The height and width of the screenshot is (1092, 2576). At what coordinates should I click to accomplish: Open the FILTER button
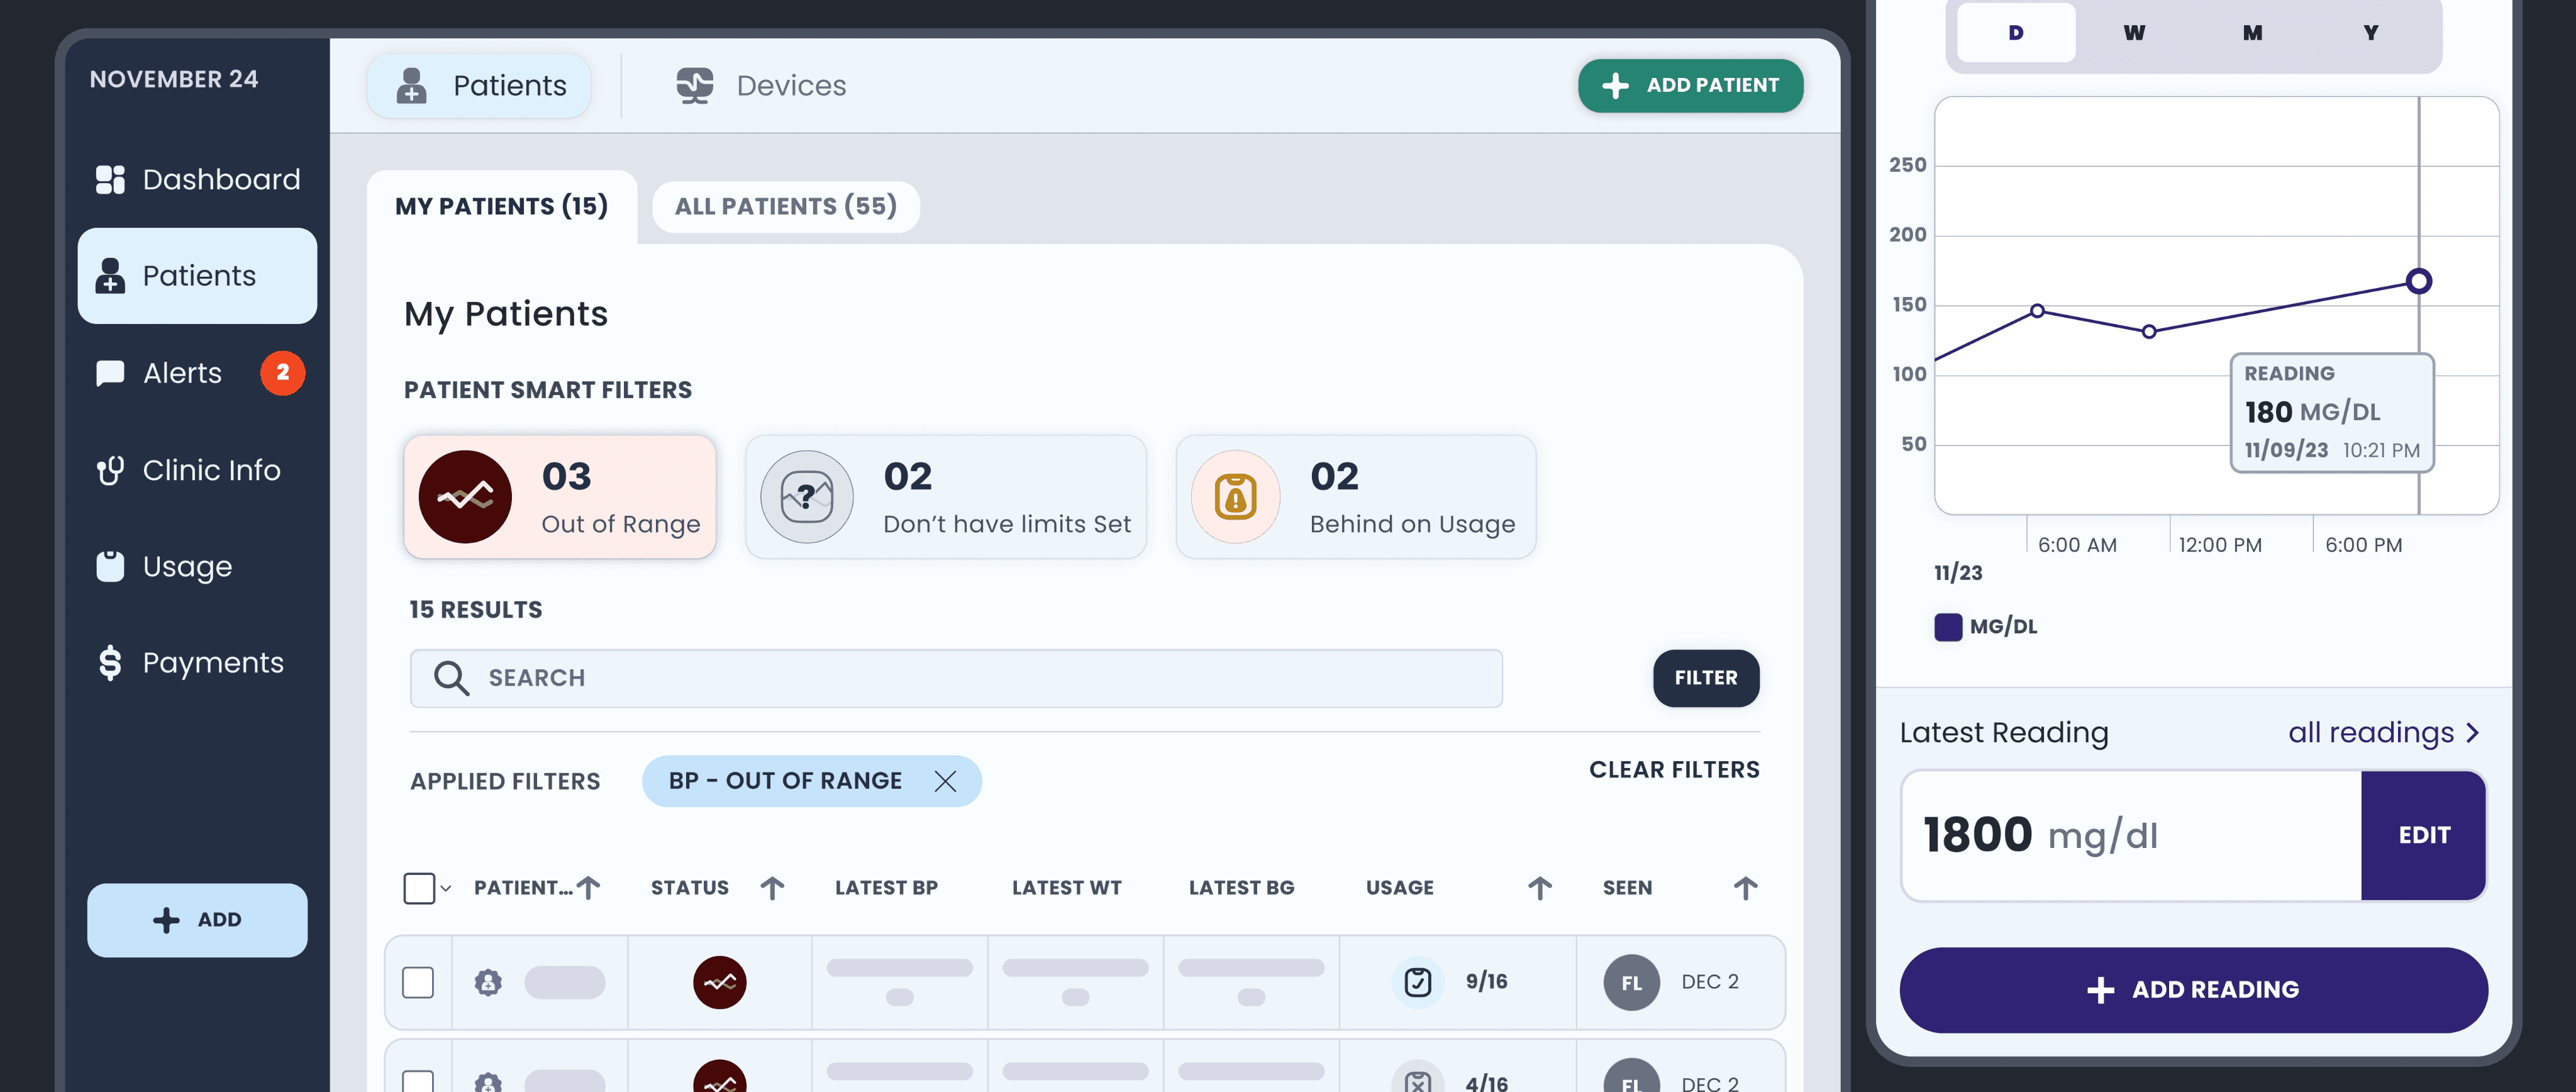pyautogui.click(x=1706, y=678)
